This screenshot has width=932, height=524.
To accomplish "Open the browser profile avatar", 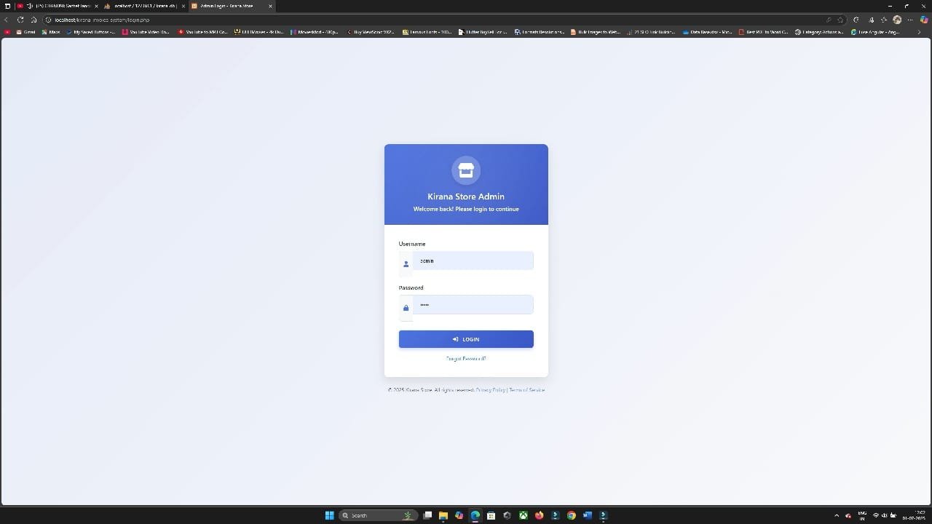I will tap(897, 20).
